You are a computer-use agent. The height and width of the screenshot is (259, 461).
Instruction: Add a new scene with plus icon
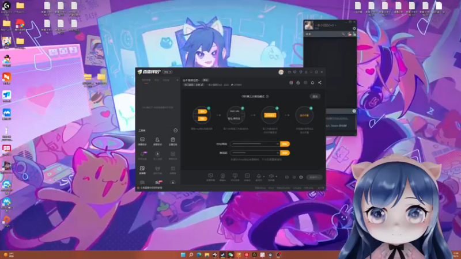tap(177, 80)
